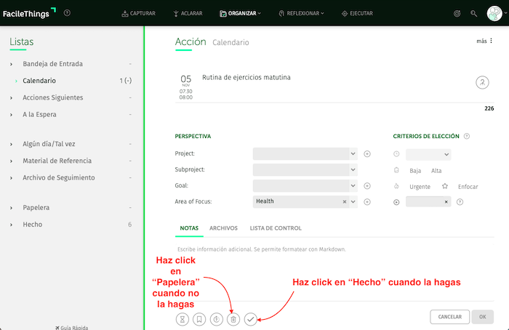Open the Papelera list
The image size is (509, 330).
36,207
